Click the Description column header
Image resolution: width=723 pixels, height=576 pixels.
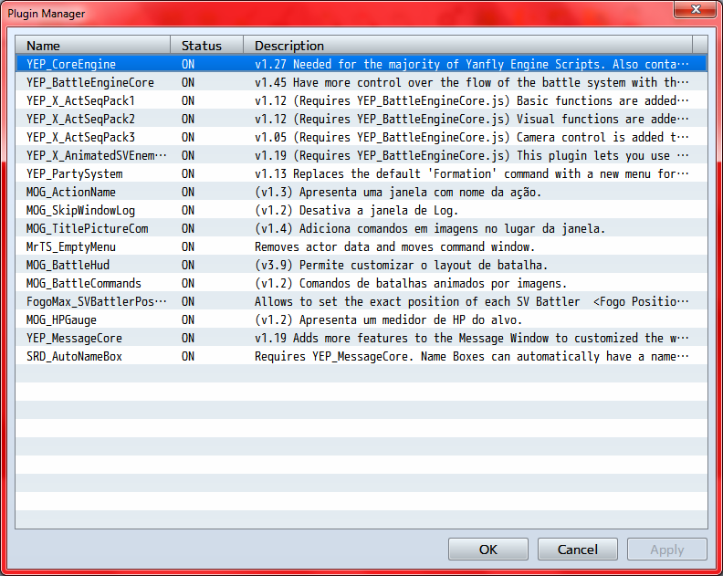pyautogui.click(x=467, y=46)
